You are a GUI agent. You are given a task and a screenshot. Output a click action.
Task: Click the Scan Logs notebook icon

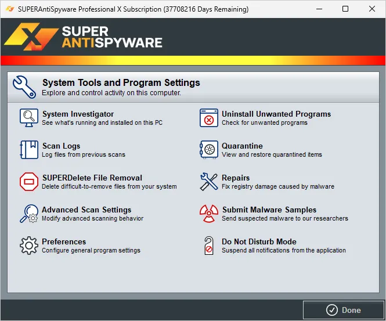pos(29,150)
